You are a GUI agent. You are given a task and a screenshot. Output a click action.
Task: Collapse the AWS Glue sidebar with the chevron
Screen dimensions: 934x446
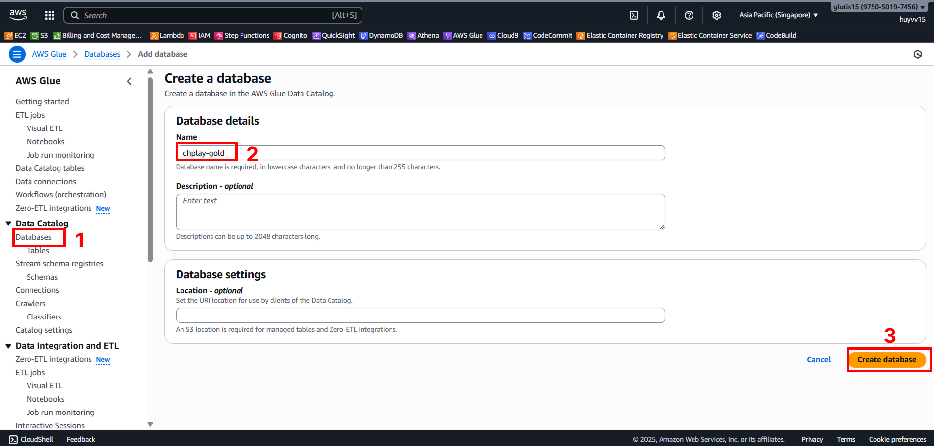click(129, 81)
